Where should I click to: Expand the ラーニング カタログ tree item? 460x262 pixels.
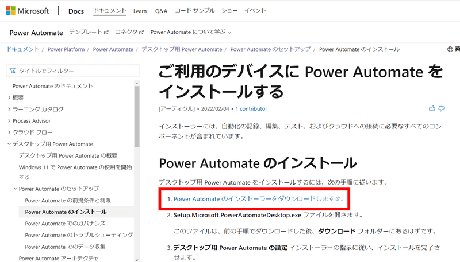tap(36, 109)
